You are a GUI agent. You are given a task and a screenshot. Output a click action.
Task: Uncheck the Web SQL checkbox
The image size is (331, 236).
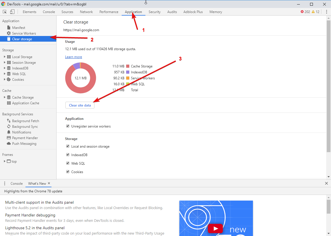pos(68,163)
